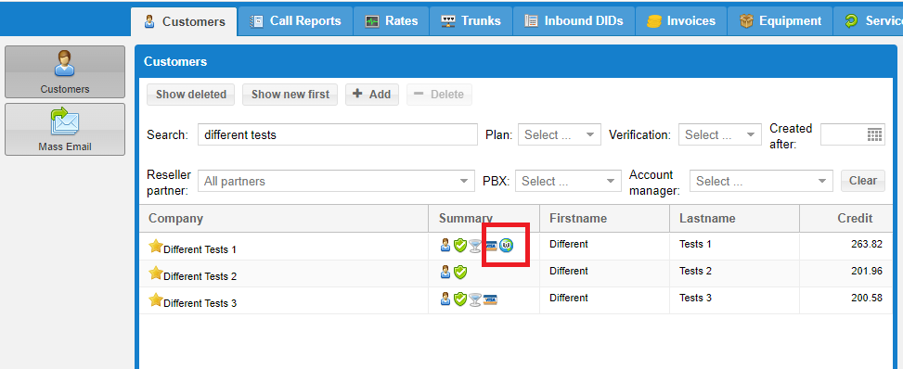Go to the Inbound DIDs tab

(574, 21)
